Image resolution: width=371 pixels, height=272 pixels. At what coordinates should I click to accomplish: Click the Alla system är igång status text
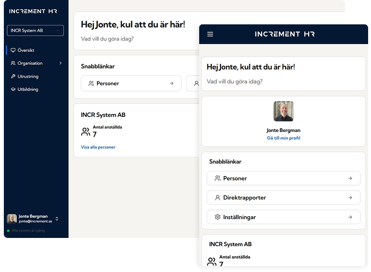point(28,231)
